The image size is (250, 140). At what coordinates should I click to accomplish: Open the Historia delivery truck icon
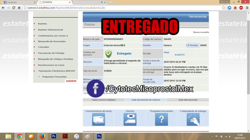coord(130,119)
